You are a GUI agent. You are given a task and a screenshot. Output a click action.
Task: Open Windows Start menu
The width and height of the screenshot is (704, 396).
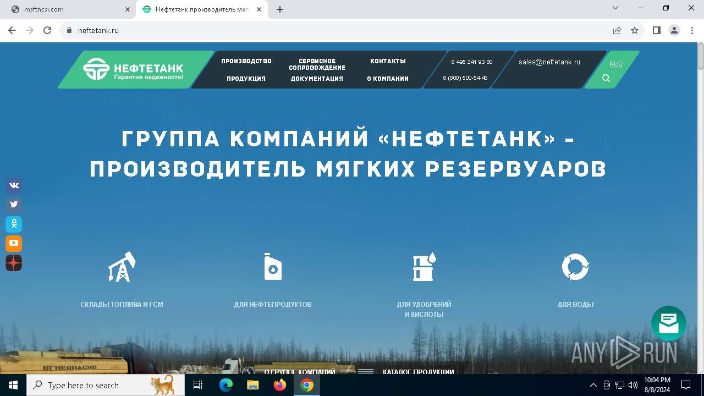click(13, 386)
